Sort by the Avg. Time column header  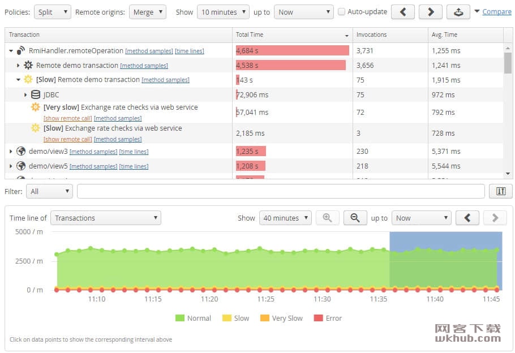(466, 35)
